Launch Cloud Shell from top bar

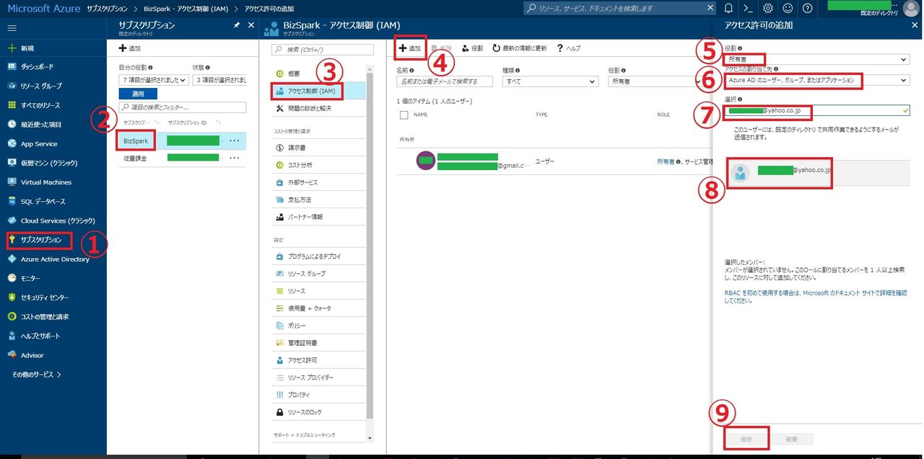pyautogui.click(x=749, y=8)
